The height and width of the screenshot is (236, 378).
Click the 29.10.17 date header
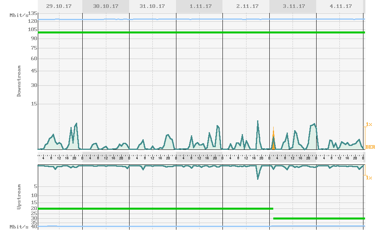[60, 6]
